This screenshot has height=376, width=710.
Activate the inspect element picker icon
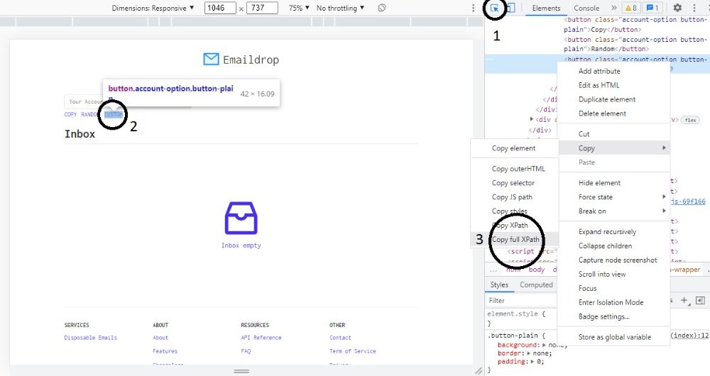(x=494, y=8)
